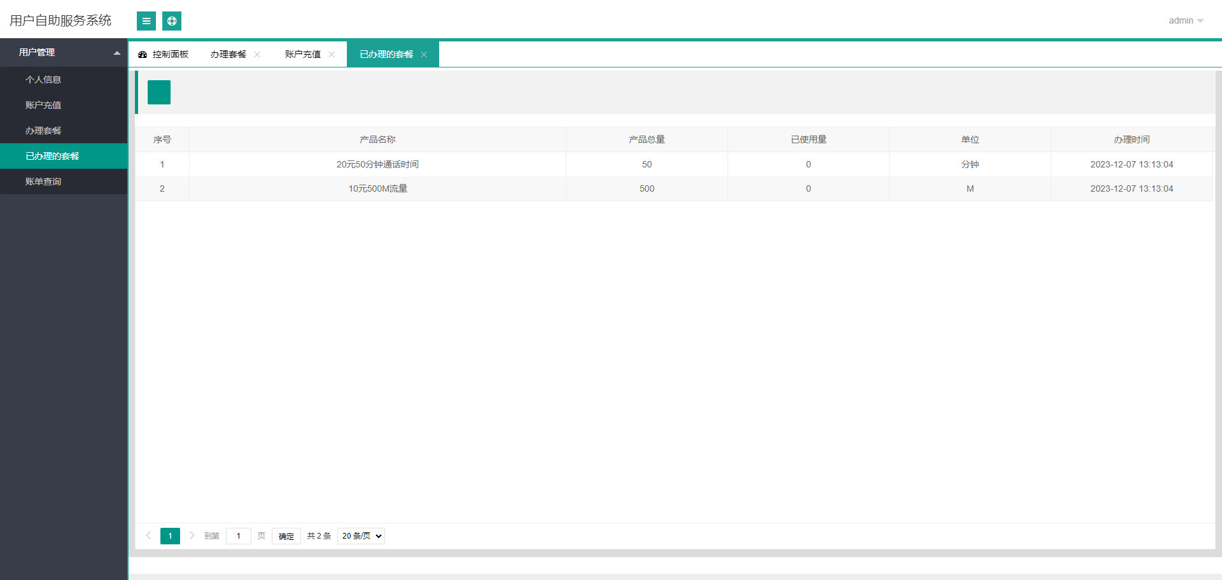The height and width of the screenshot is (580, 1222).
Task: Switch to the 控制面板 tab
Action: pyautogui.click(x=164, y=54)
